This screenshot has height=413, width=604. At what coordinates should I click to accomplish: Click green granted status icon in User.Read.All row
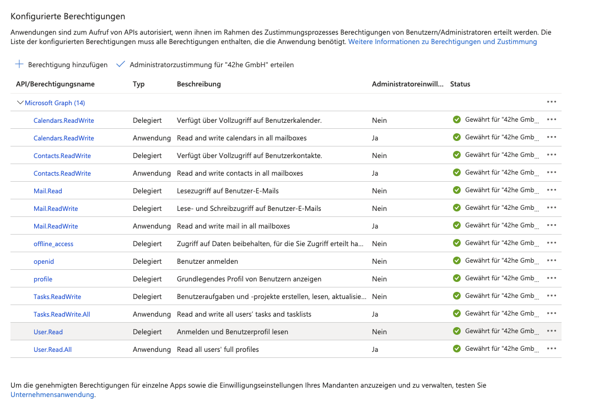coord(457,349)
